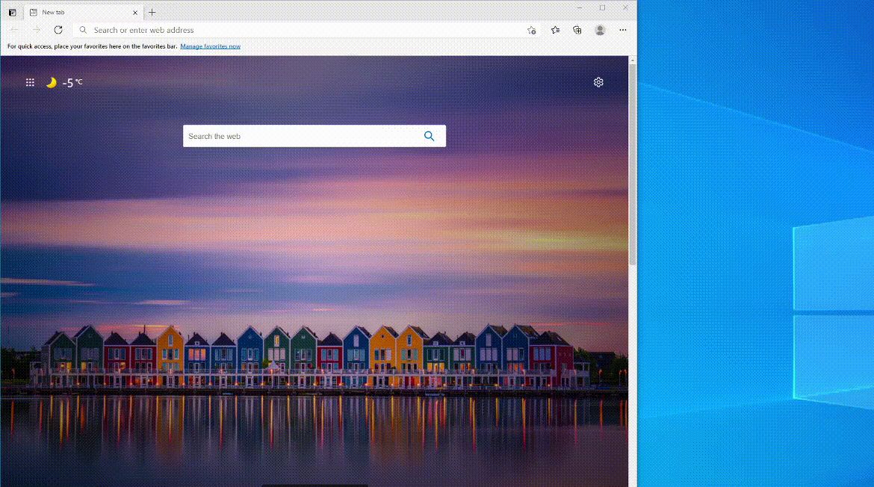Image resolution: width=874 pixels, height=487 pixels.
Task: Open a new tab with the plus button
Action: [x=152, y=12]
